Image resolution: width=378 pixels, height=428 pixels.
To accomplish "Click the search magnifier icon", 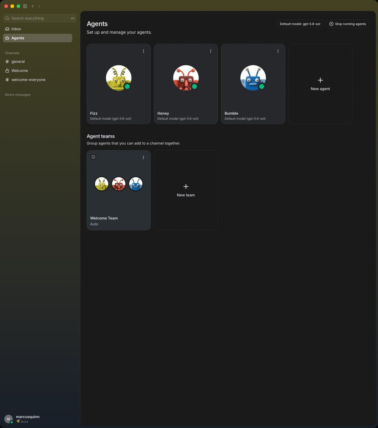I will [7, 18].
